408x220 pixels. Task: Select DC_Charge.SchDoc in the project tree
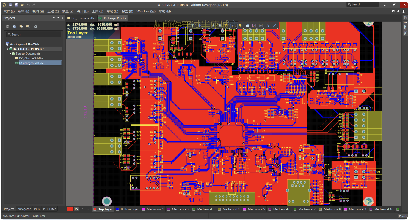coord(32,58)
